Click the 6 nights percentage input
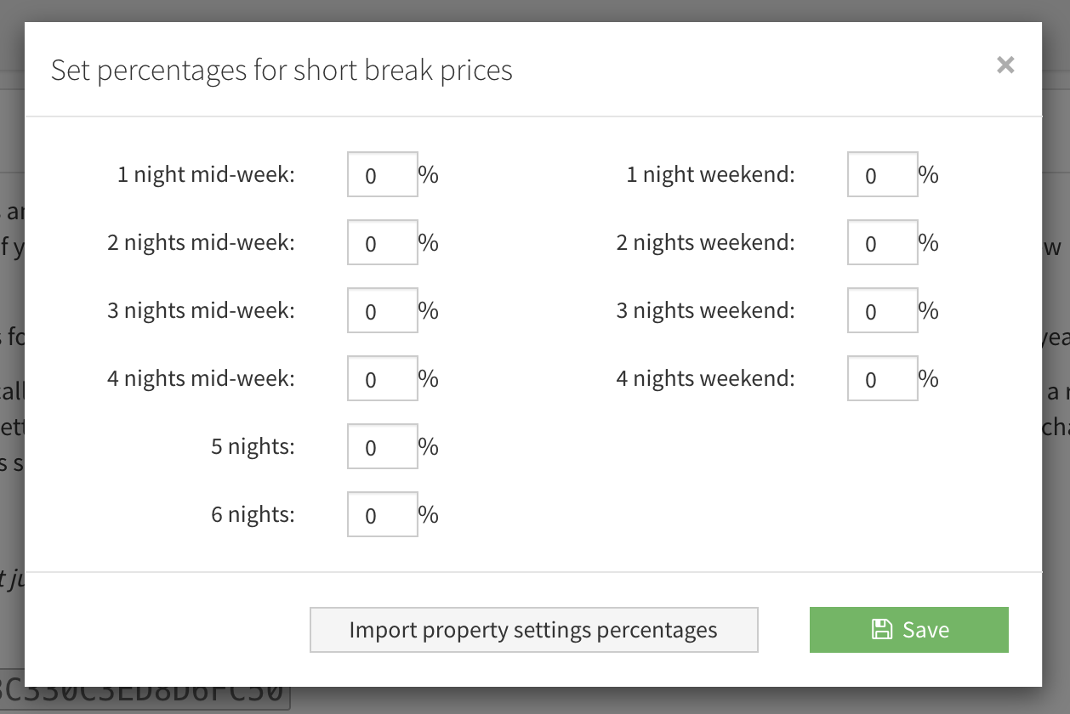1070x714 pixels. pos(383,514)
